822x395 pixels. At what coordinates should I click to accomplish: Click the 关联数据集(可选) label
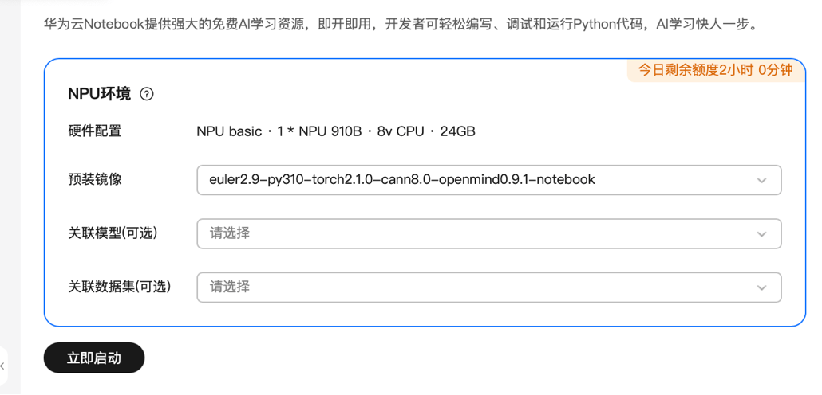pyautogui.click(x=120, y=286)
